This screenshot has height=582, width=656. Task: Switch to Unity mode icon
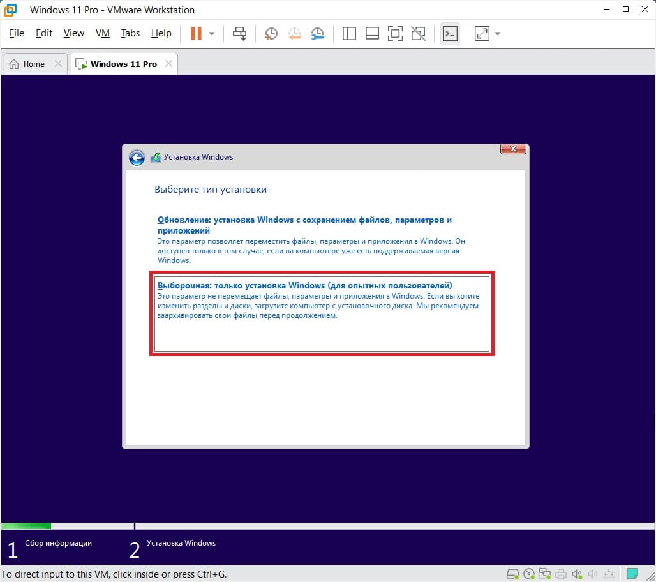coord(419,33)
